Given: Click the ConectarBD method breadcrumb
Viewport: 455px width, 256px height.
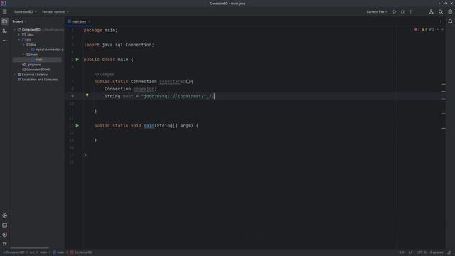Looking at the screenshot, I should [x=81, y=252].
